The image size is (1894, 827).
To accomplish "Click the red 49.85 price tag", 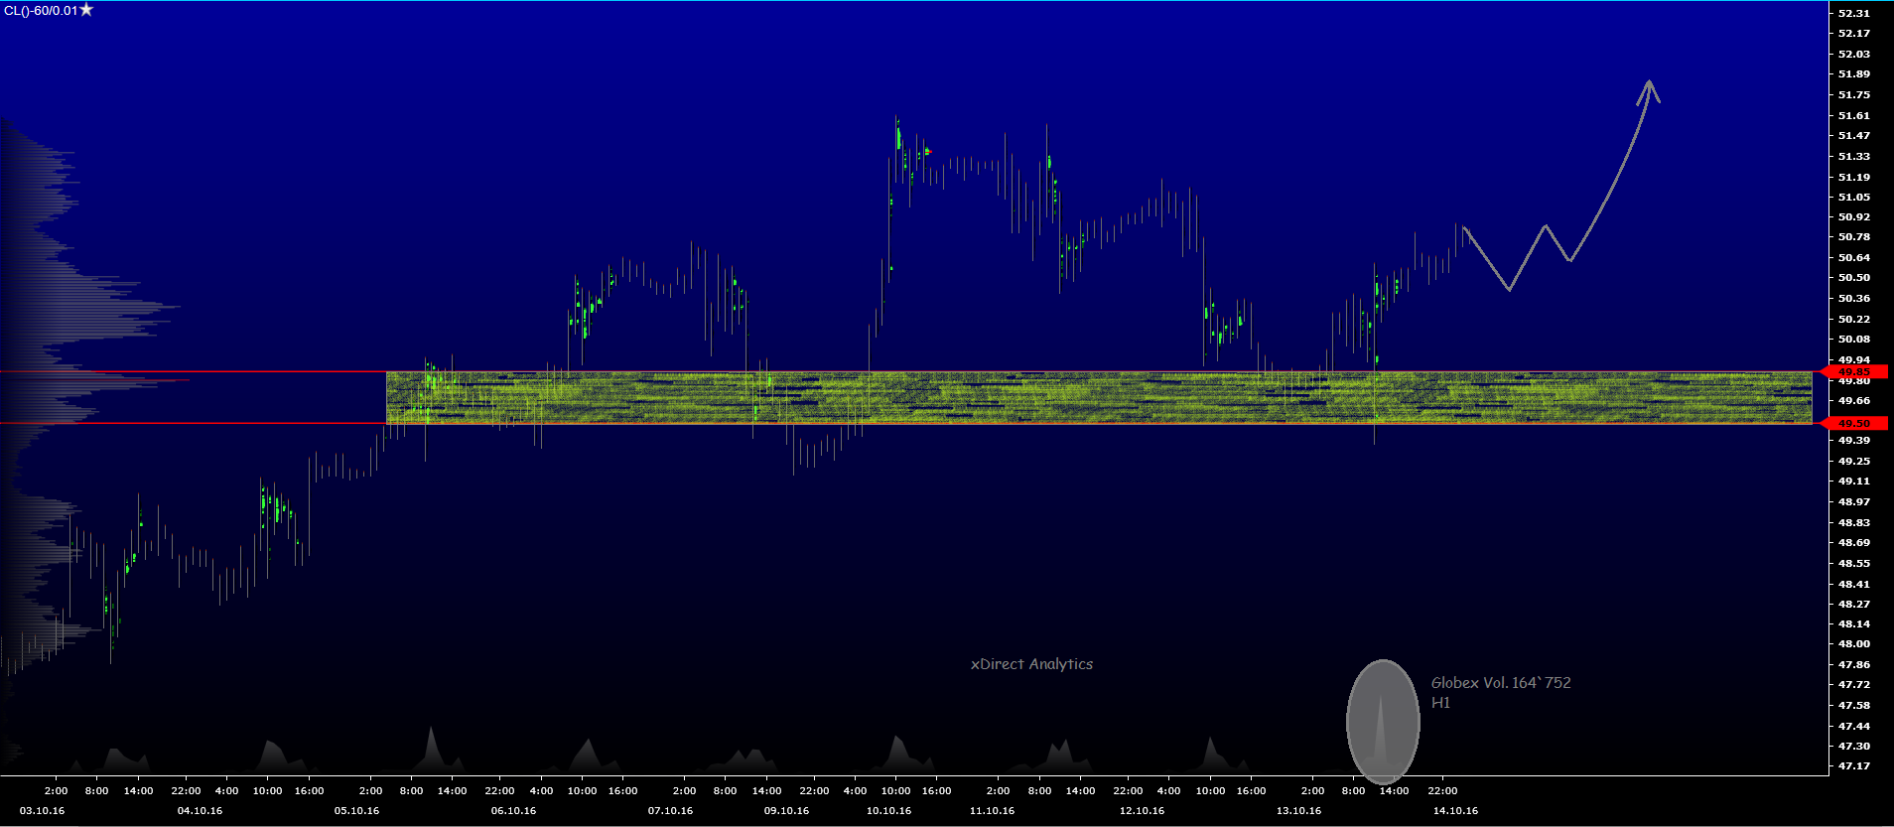I will pos(1852,372).
